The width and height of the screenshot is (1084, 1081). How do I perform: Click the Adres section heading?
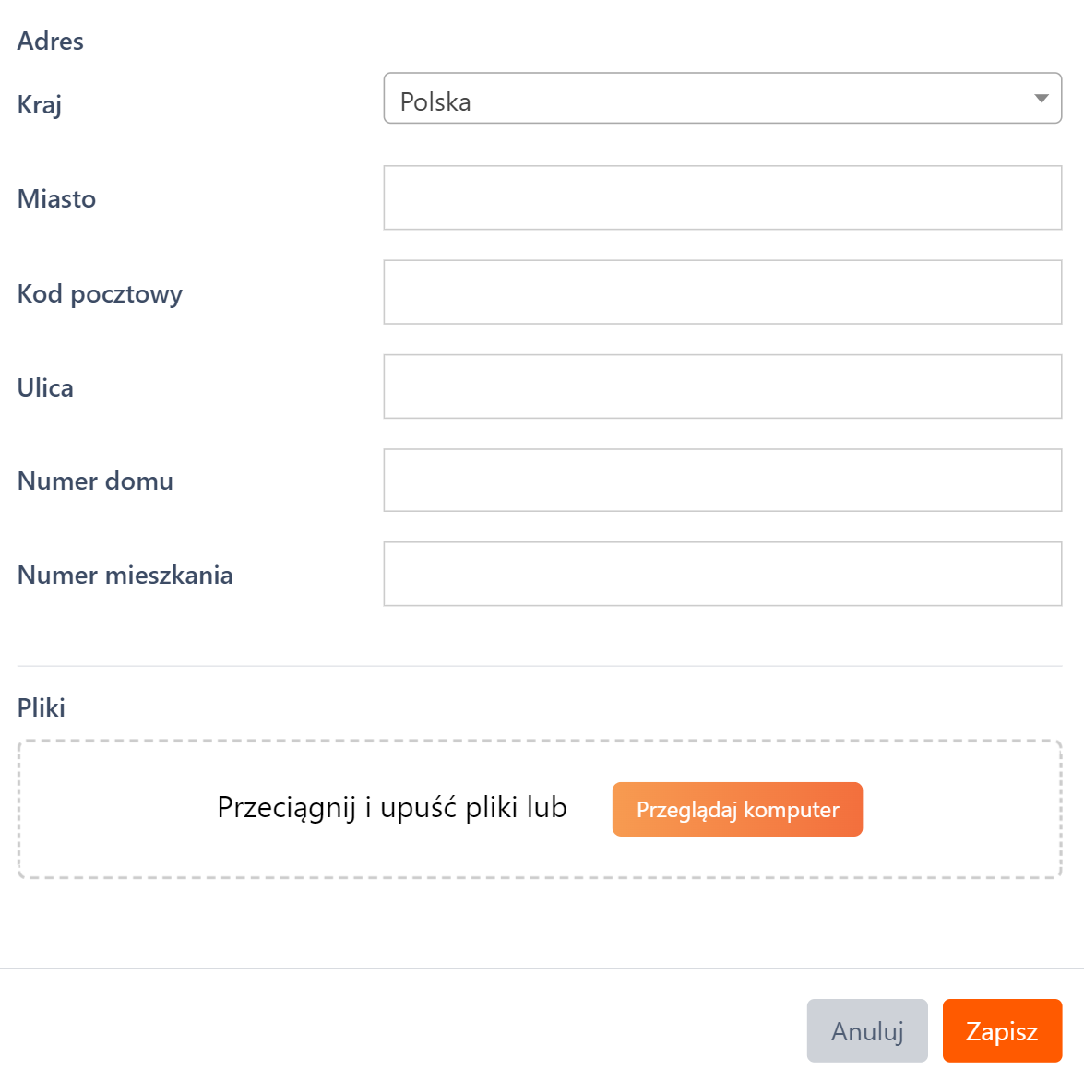[50, 42]
